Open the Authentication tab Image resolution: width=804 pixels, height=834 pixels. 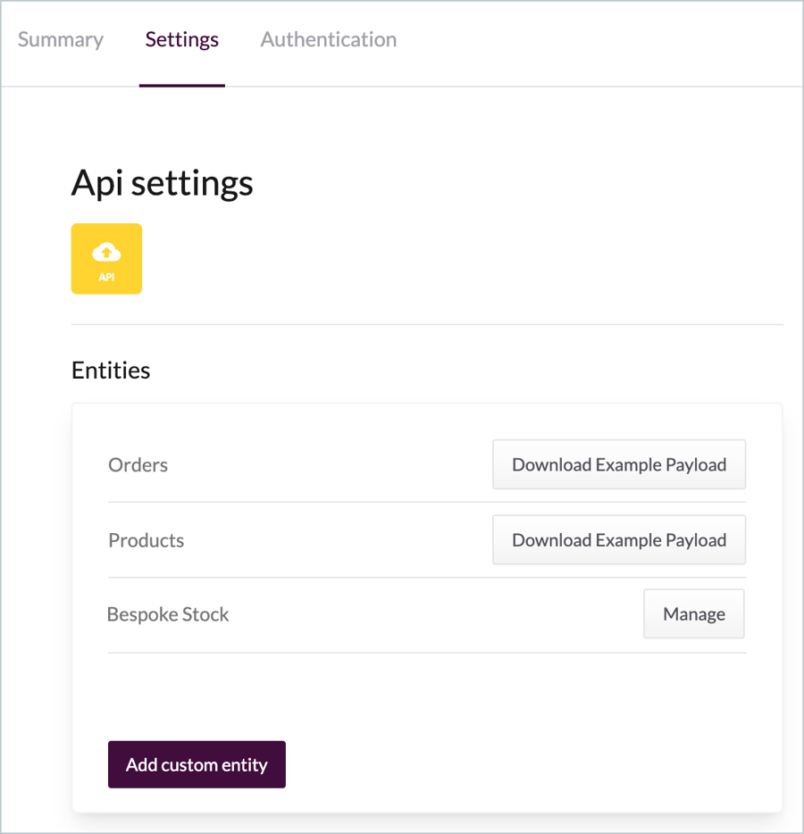pyautogui.click(x=329, y=40)
